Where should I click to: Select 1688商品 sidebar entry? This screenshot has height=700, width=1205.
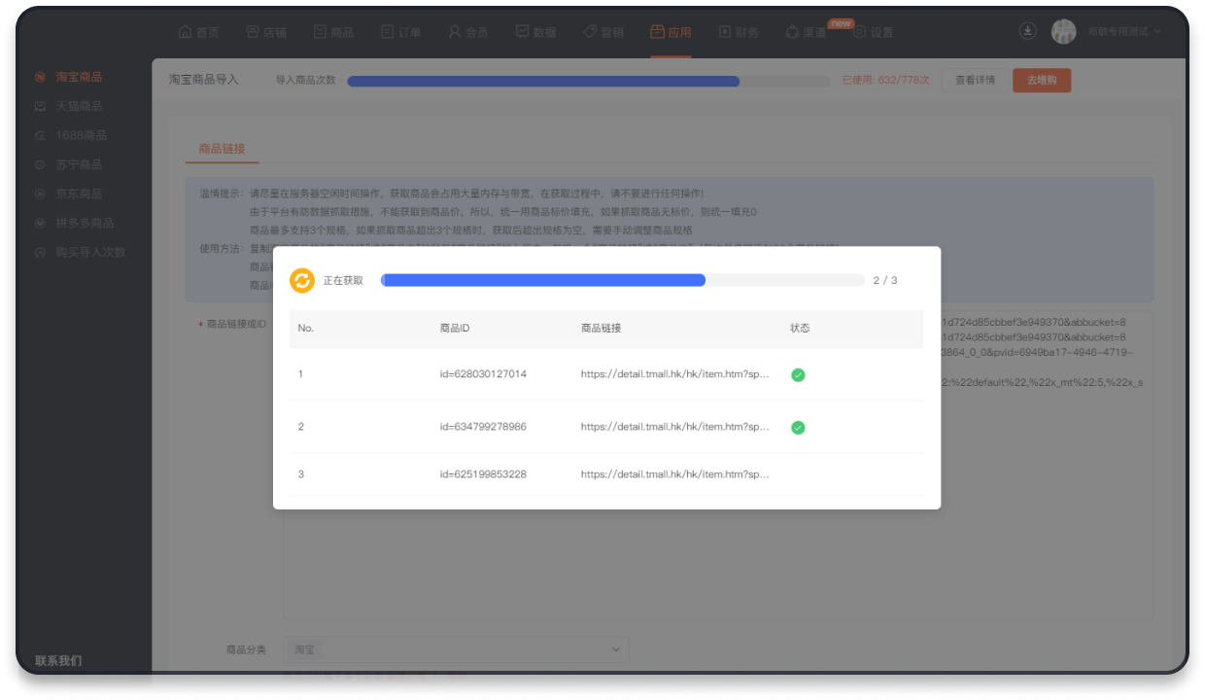coord(80,135)
